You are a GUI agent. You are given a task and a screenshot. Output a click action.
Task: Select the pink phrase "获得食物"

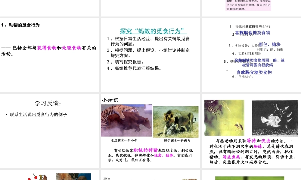point(47,48)
